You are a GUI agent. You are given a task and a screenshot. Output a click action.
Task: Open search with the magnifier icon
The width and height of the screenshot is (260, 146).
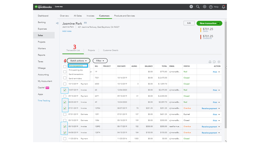(x=198, y=7)
